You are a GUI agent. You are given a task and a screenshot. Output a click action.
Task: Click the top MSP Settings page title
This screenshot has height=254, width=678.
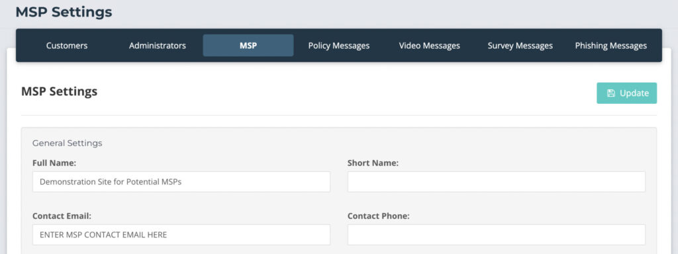(x=64, y=12)
